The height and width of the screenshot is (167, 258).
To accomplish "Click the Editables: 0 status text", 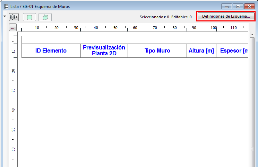I will [181, 17].
